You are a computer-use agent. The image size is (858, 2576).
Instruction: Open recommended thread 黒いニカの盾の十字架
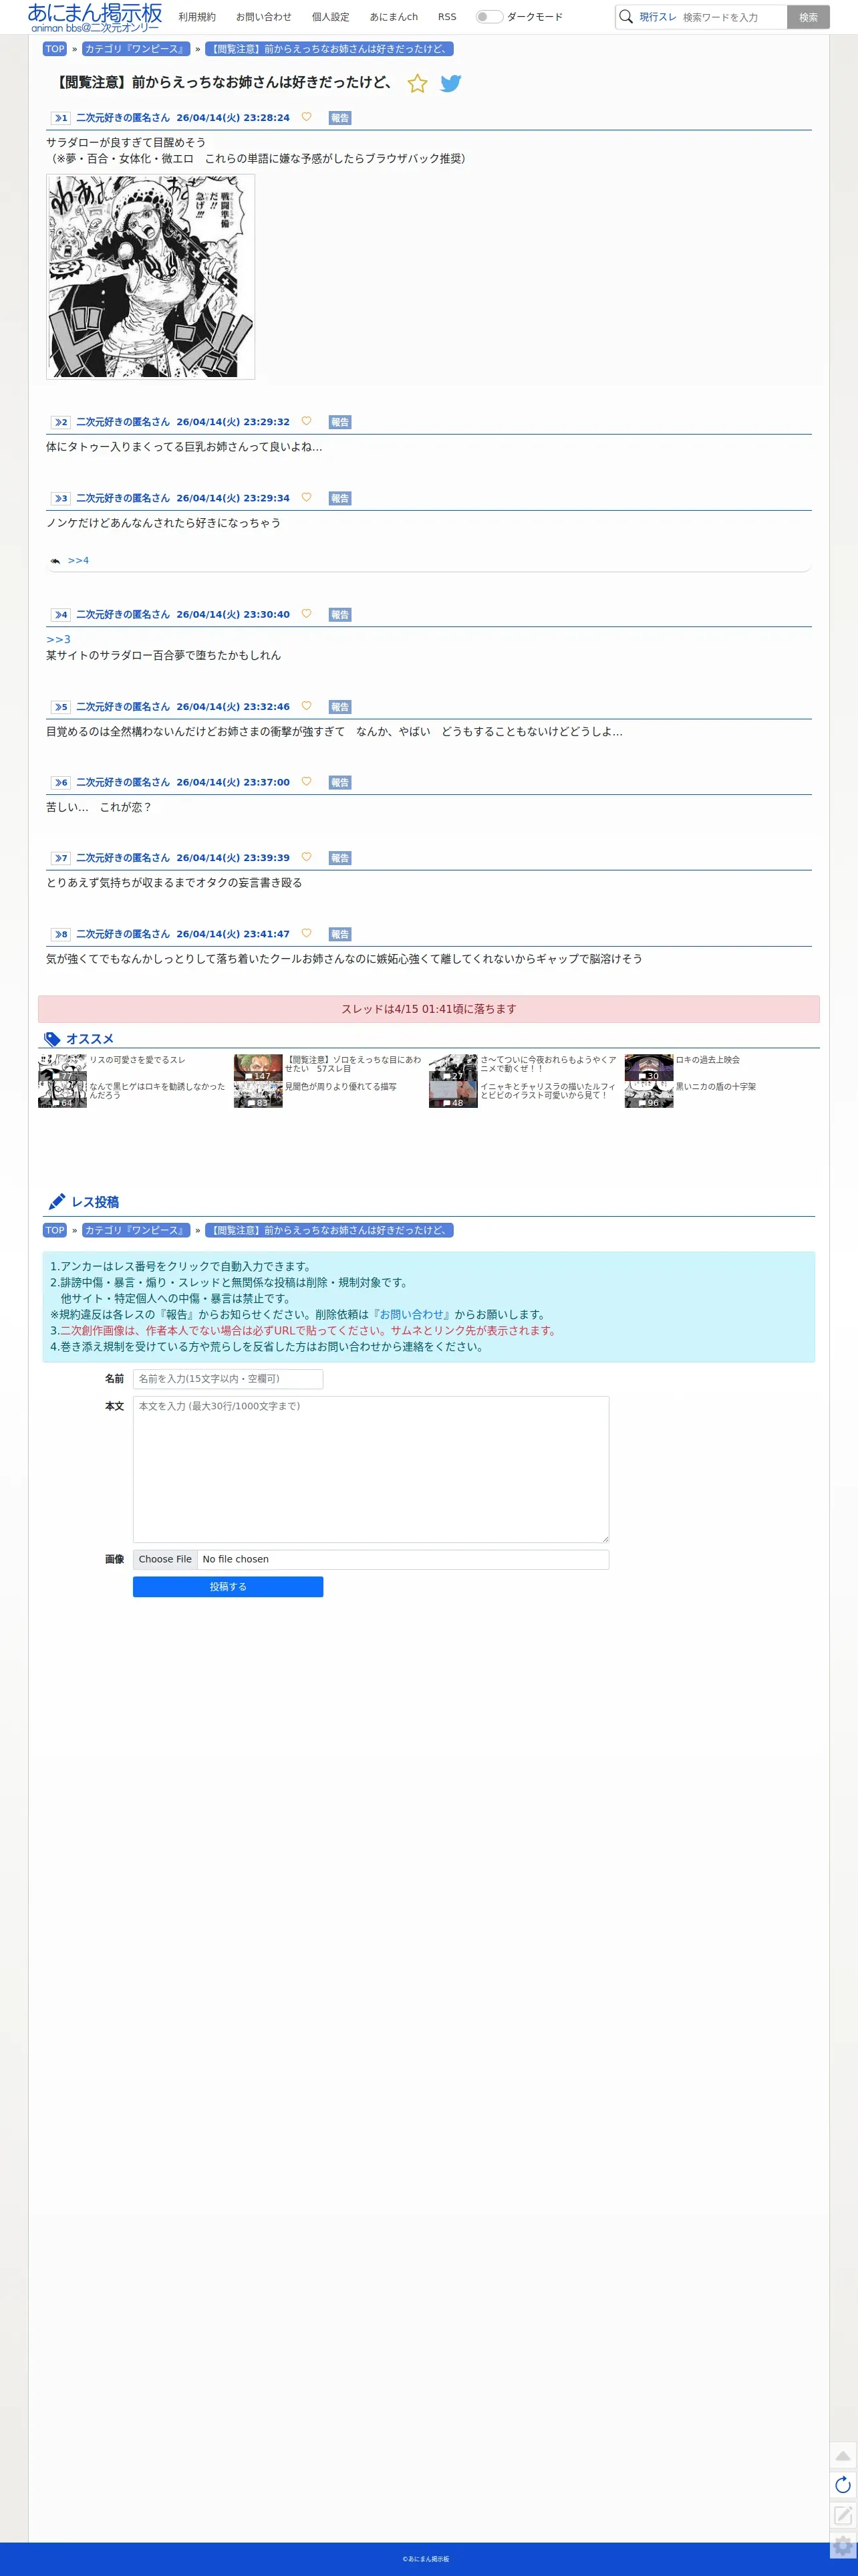pos(716,1087)
